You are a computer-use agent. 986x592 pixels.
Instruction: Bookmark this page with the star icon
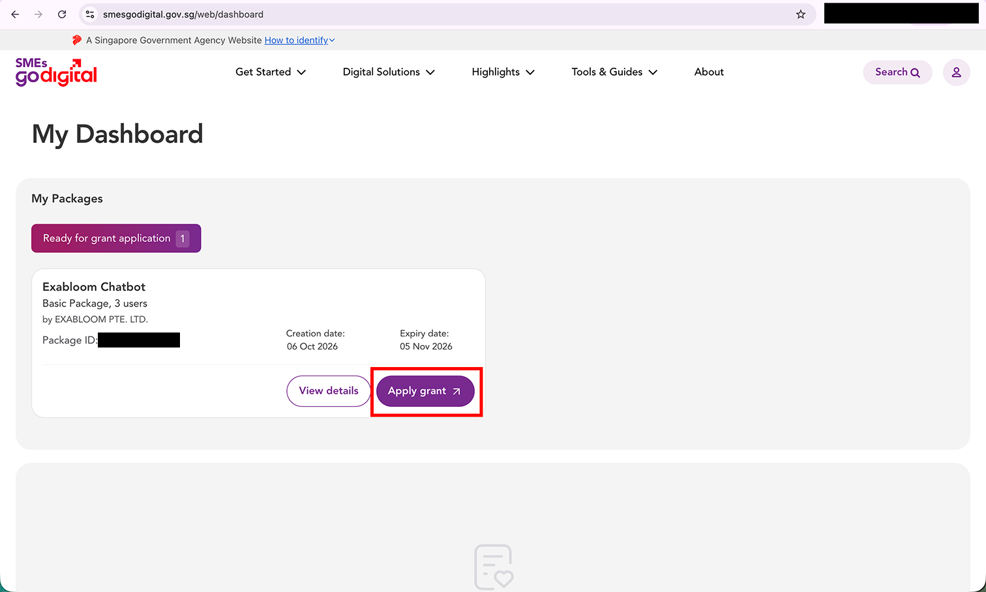(801, 14)
